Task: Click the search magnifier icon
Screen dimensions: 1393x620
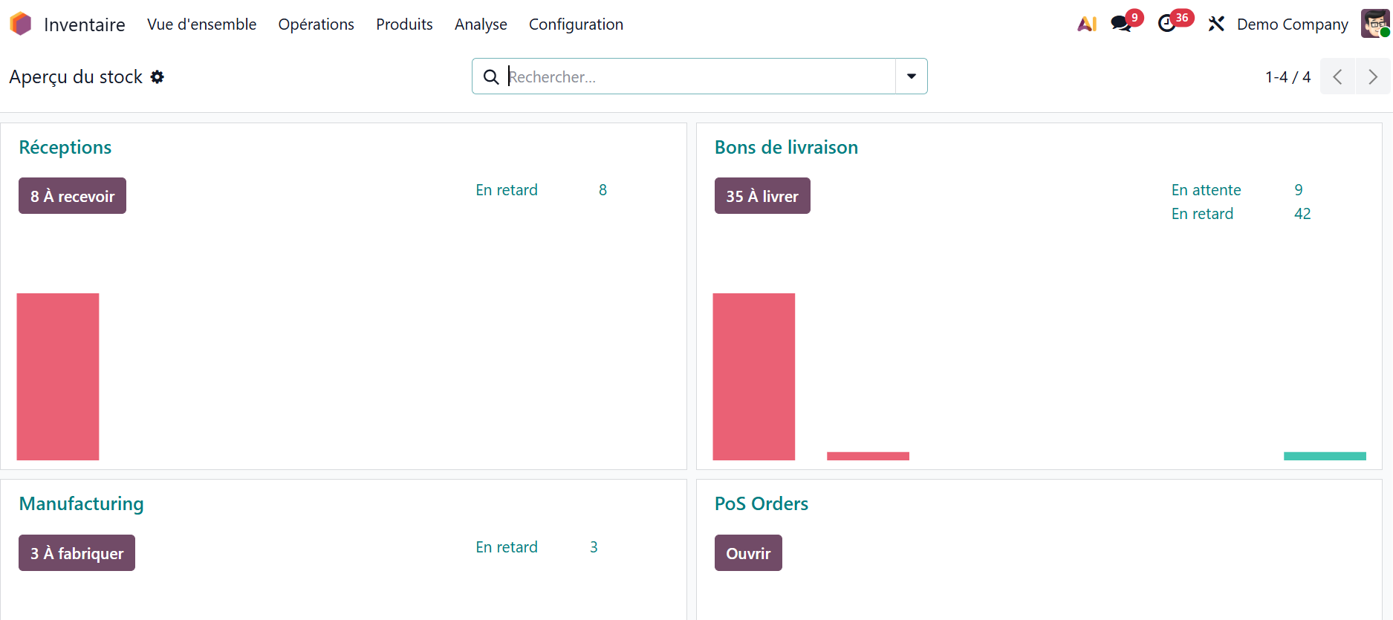Action: coord(491,76)
